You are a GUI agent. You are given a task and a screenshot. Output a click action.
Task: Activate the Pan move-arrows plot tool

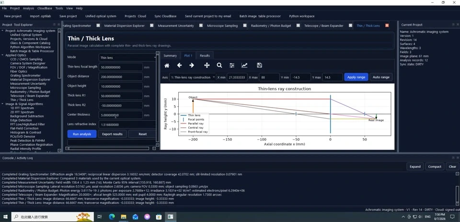coord(207,66)
